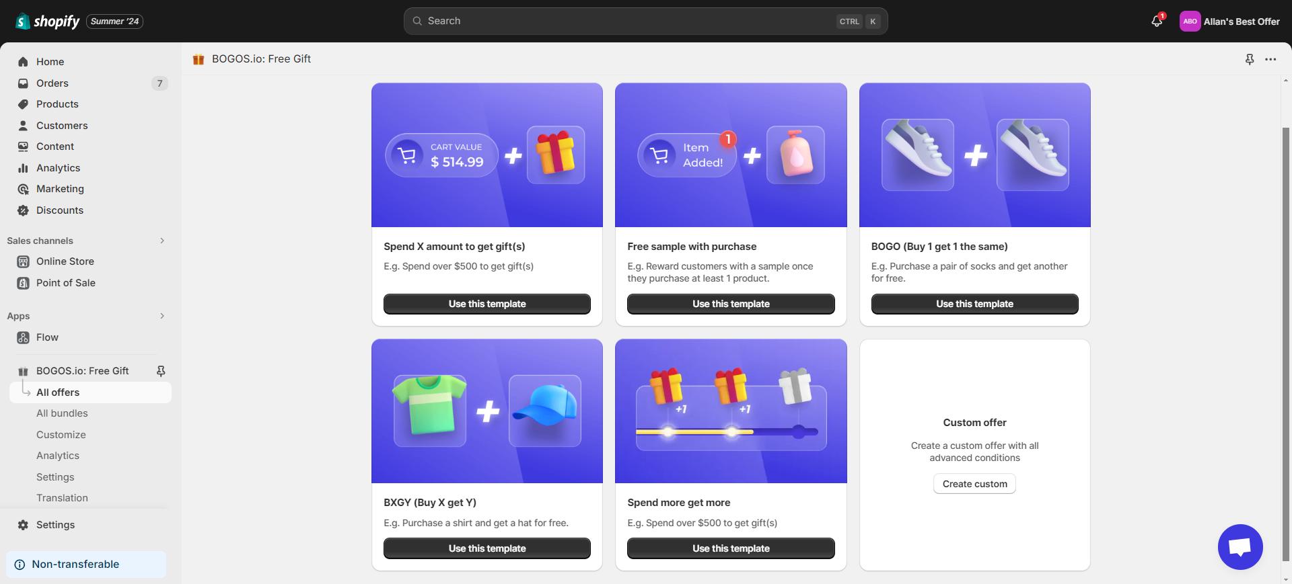Click the pin icon in app header
The image size is (1292, 584).
click(1250, 59)
